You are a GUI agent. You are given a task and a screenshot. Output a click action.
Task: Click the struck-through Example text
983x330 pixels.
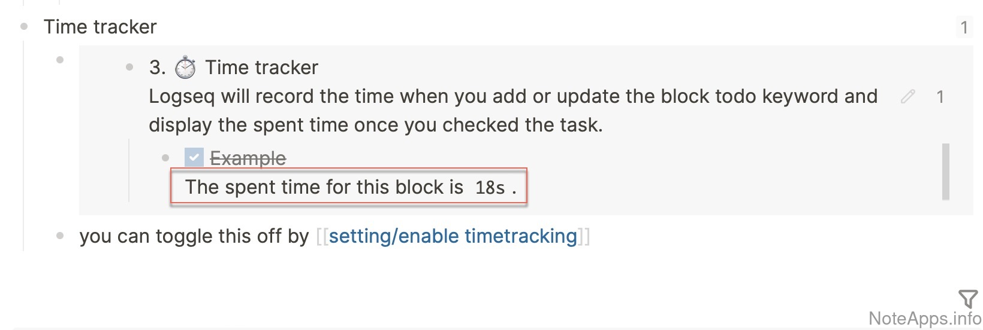pyautogui.click(x=248, y=158)
